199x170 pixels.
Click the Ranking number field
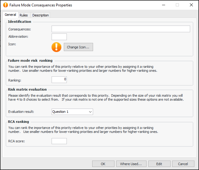click(59, 80)
